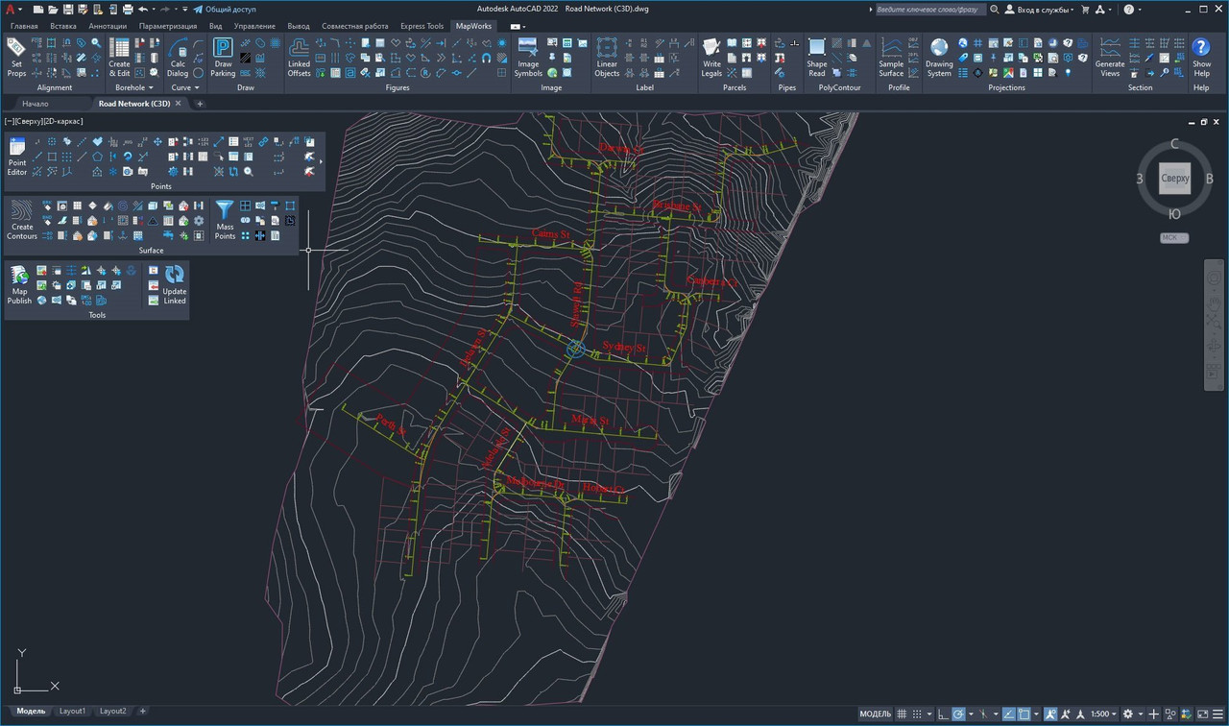1229x726 pixels.
Task: Toggle 2D object snap square icon
Action: tap(1024, 714)
